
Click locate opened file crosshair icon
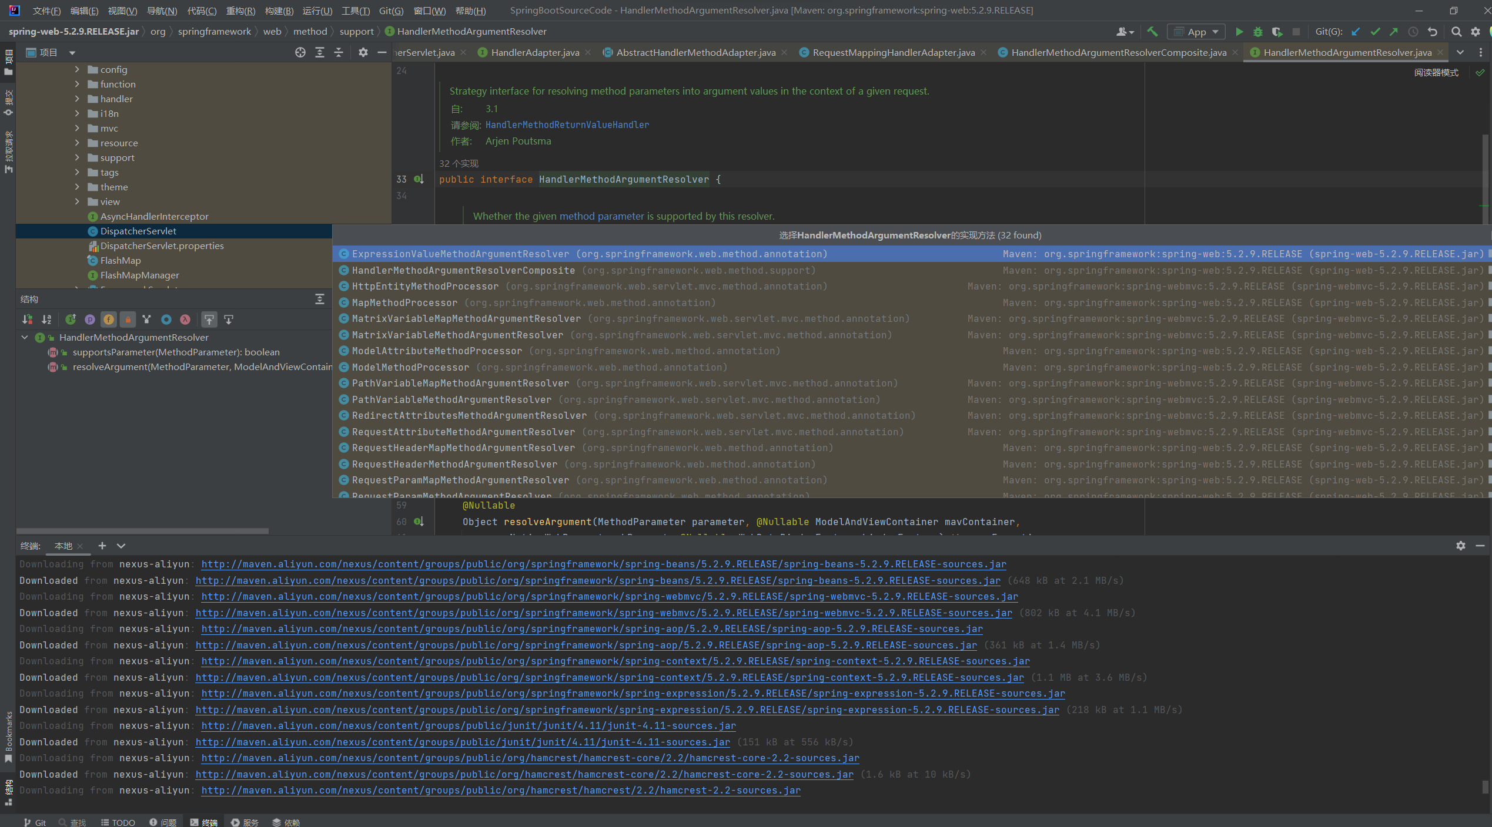point(300,52)
